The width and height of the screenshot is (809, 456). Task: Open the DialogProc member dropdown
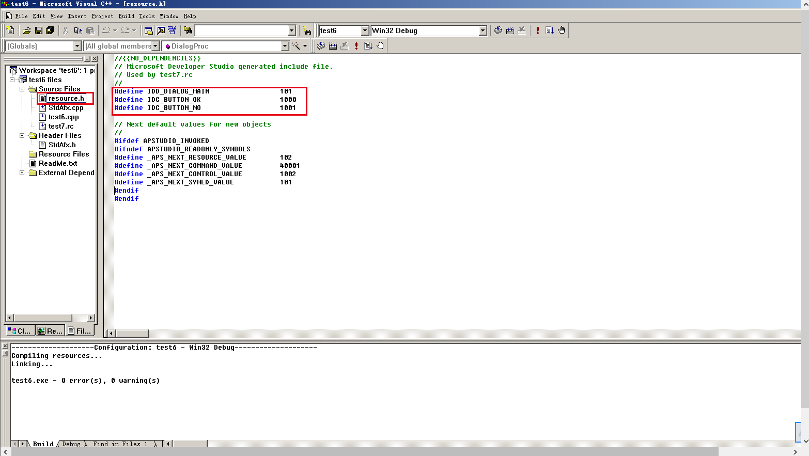click(285, 46)
